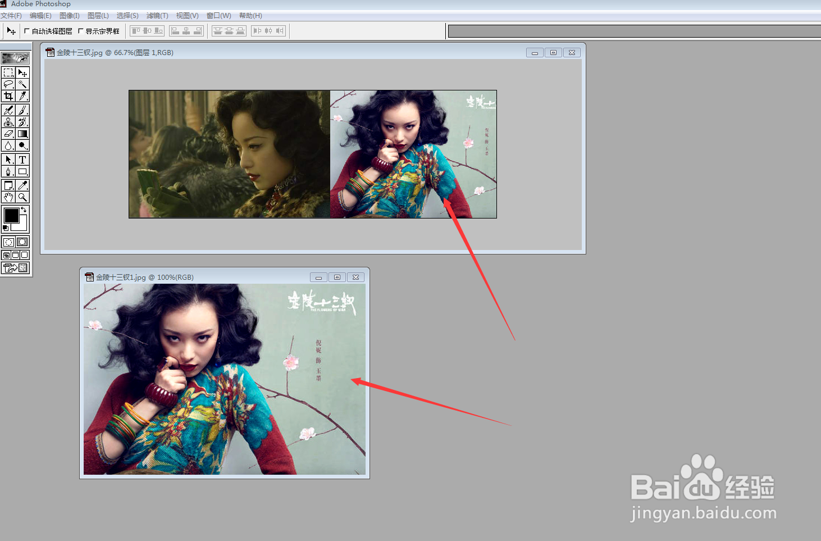Click Align Left Edges in options bar
This screenshot has height=541, width=821.
coord(175,30)
